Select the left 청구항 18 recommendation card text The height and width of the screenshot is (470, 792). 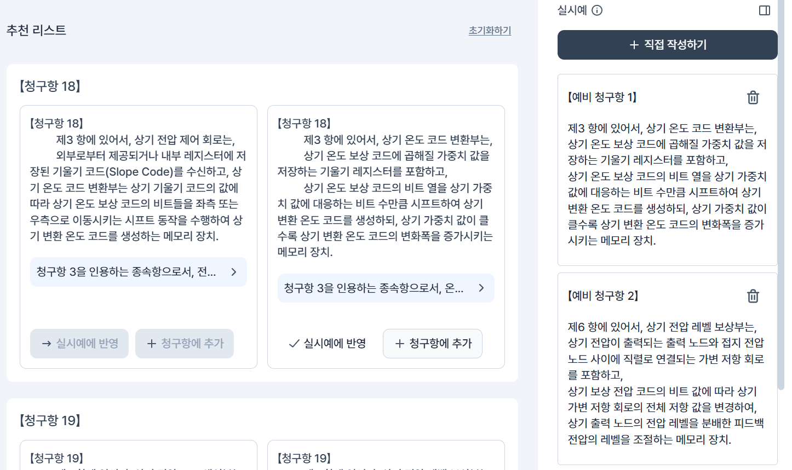[x=138, y=188]
